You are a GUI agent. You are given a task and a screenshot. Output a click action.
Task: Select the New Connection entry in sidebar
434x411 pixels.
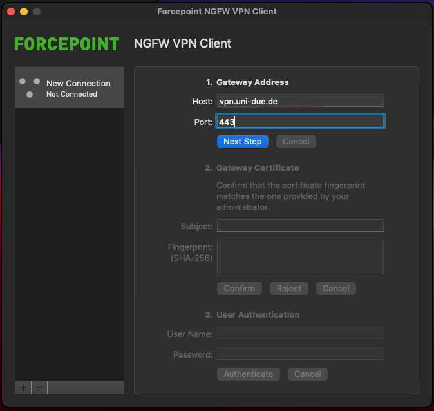coord(70,88)
